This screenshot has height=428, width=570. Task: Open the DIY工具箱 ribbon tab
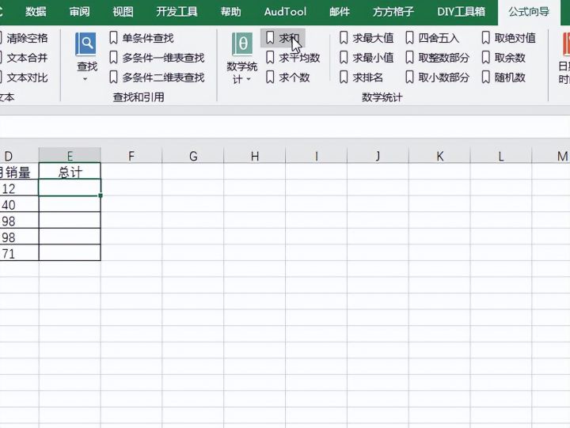tap(462, 12)
